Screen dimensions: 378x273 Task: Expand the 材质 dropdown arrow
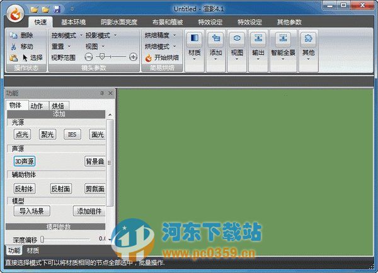tap(194, 59)
